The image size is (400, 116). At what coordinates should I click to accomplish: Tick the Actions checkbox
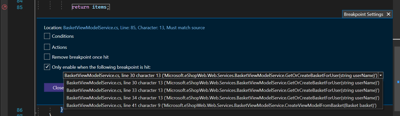pos(47,47)
